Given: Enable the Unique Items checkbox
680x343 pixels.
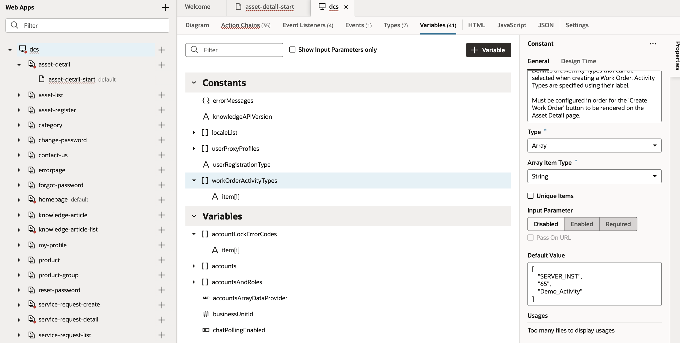Looking at the screenshot, I should tap(531, 196).
